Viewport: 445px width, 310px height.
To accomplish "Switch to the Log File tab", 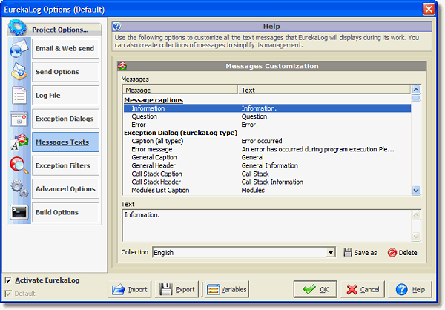I will (x=65, y=96).
